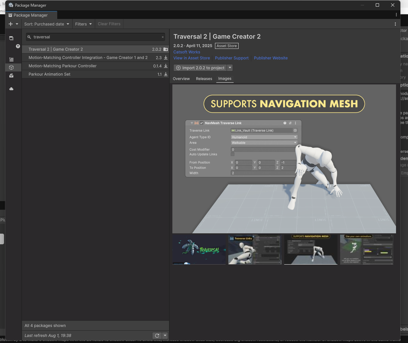This screenshot has height=343, width=408.
Task: Open the Catsoft Works publisher link
Action: (187, 52)
